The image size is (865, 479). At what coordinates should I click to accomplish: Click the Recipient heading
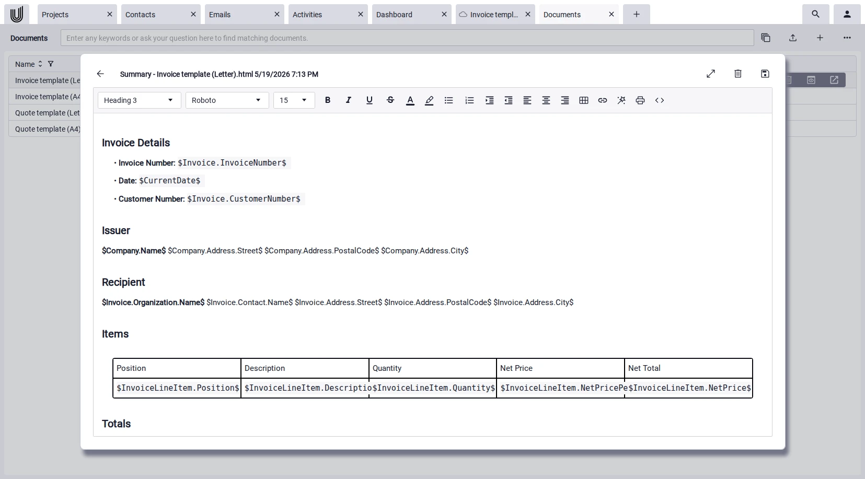click(x=123, y=282)
